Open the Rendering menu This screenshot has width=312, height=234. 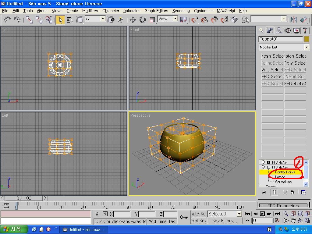click(x=181, y=11)
